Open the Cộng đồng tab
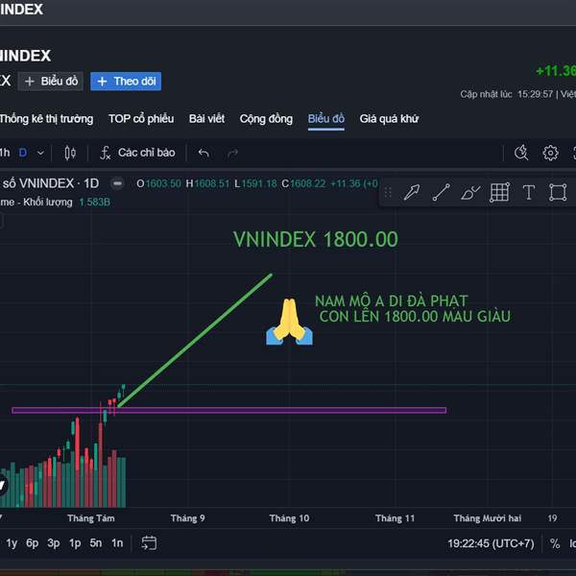576x576 pixels. pos(266,119)
